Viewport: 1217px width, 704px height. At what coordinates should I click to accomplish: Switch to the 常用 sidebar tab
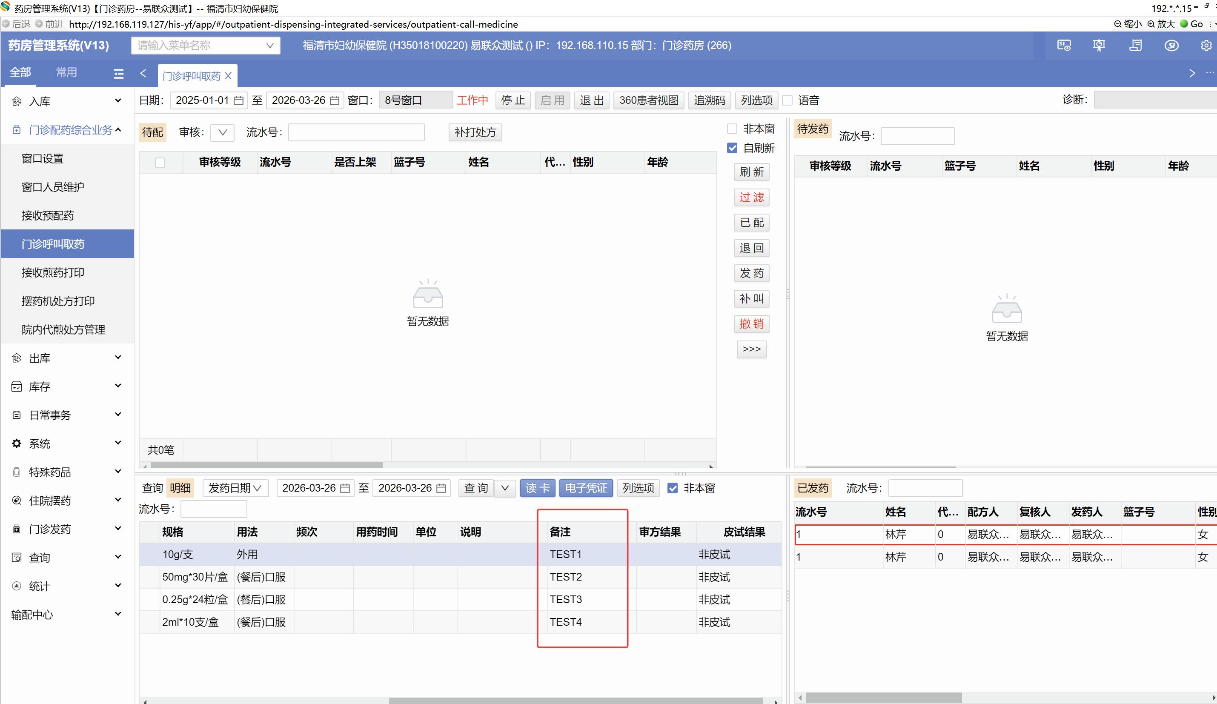coord(66,72)
